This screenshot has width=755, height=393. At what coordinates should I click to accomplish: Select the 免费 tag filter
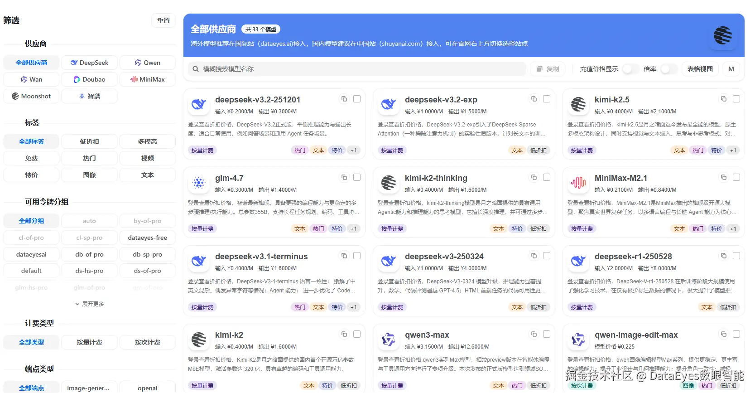click(31, 158)
